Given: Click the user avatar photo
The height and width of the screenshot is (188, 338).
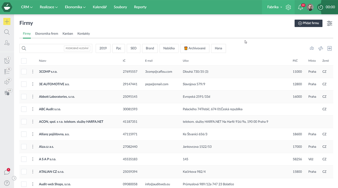Looking at the screenshot, I should pyautogui.click(x=310, y=7).
